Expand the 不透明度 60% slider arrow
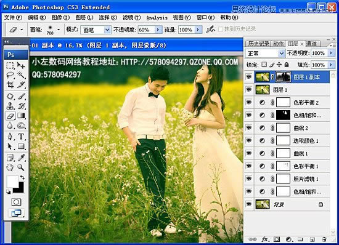The width and height of the screenshot is (339, 245). pos(158,30)
